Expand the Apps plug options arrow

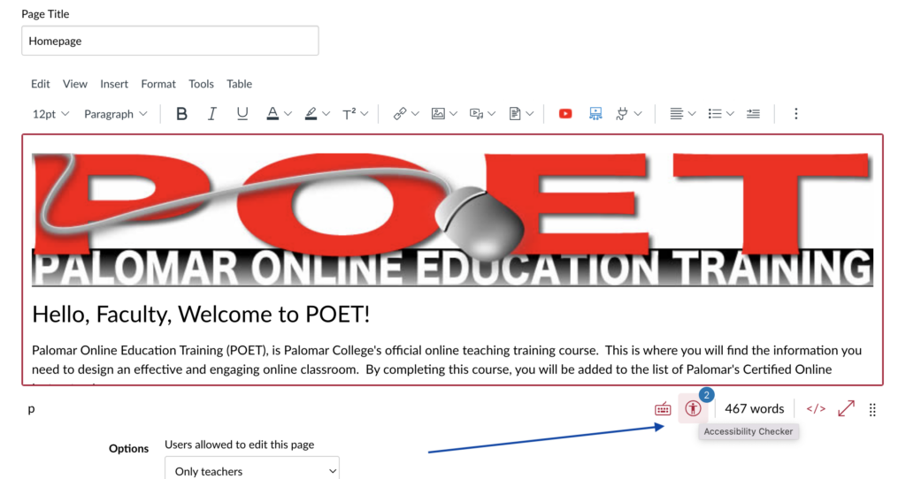638,114
